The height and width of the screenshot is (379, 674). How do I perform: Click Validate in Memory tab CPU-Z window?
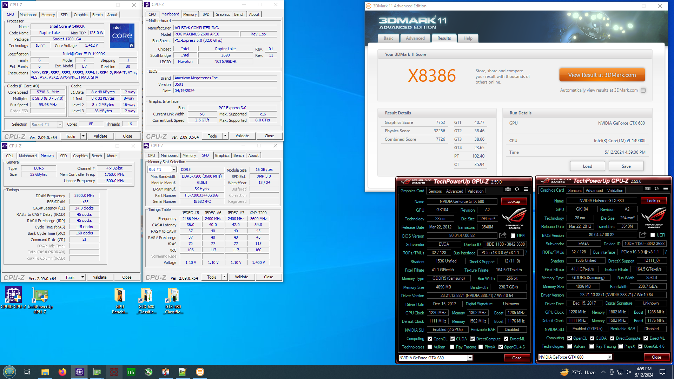(x=100, y=277)
